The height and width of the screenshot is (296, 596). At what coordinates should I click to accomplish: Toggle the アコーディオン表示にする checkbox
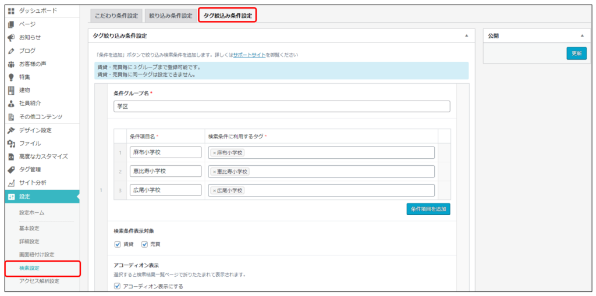(118, 286)
